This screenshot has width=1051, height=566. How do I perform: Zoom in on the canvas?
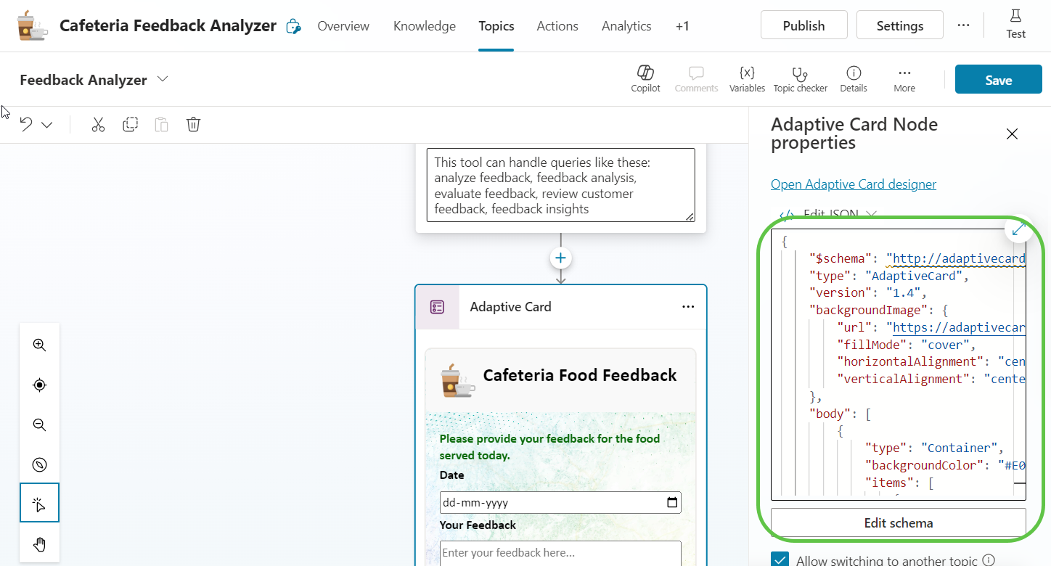[x=40, y=345]
